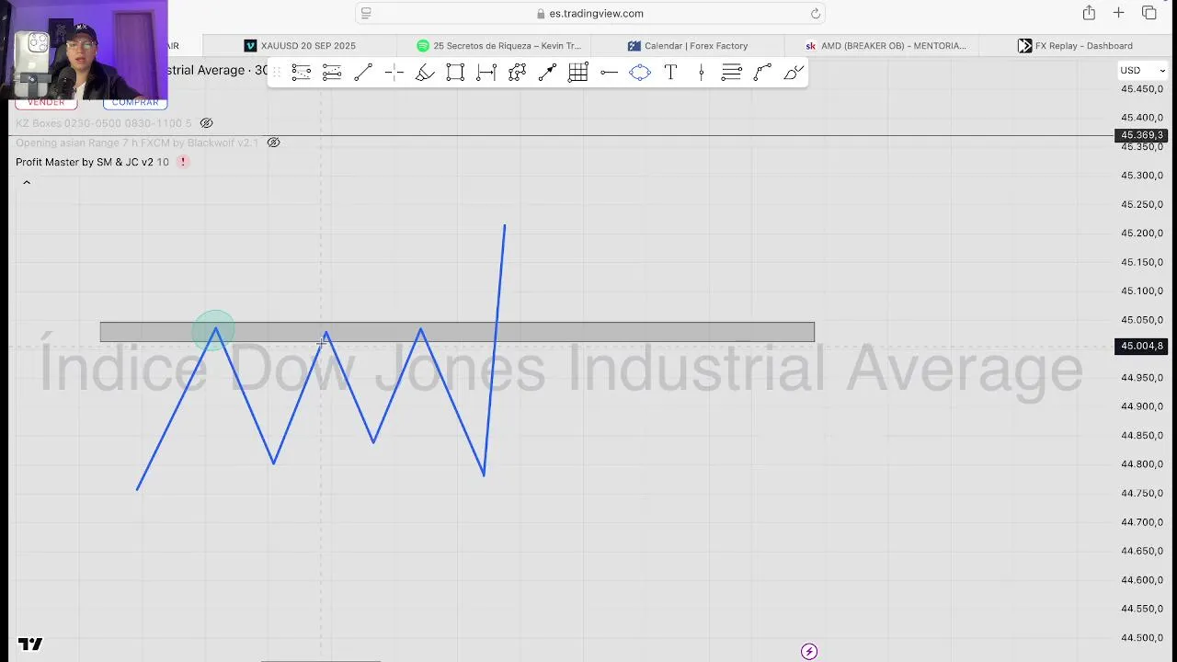
Task: Click the lightning bolt icon on chart
Action: tap(809, 652)
